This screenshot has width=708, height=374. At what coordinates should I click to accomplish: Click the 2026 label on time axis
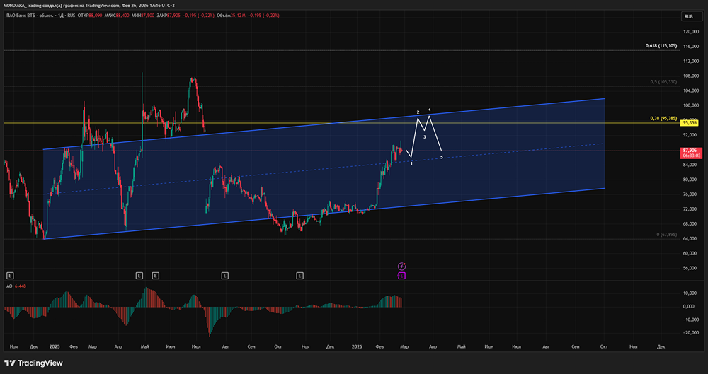(x=357, y=347)
